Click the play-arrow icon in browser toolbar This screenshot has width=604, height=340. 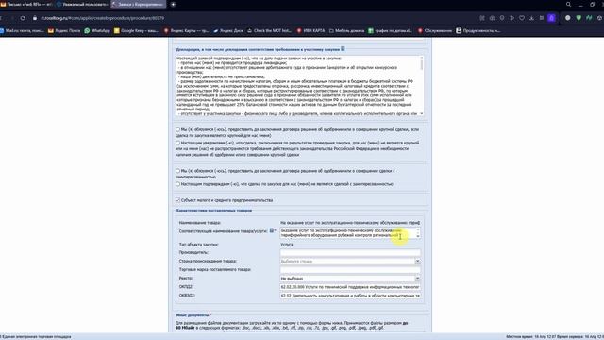(512, 18)
